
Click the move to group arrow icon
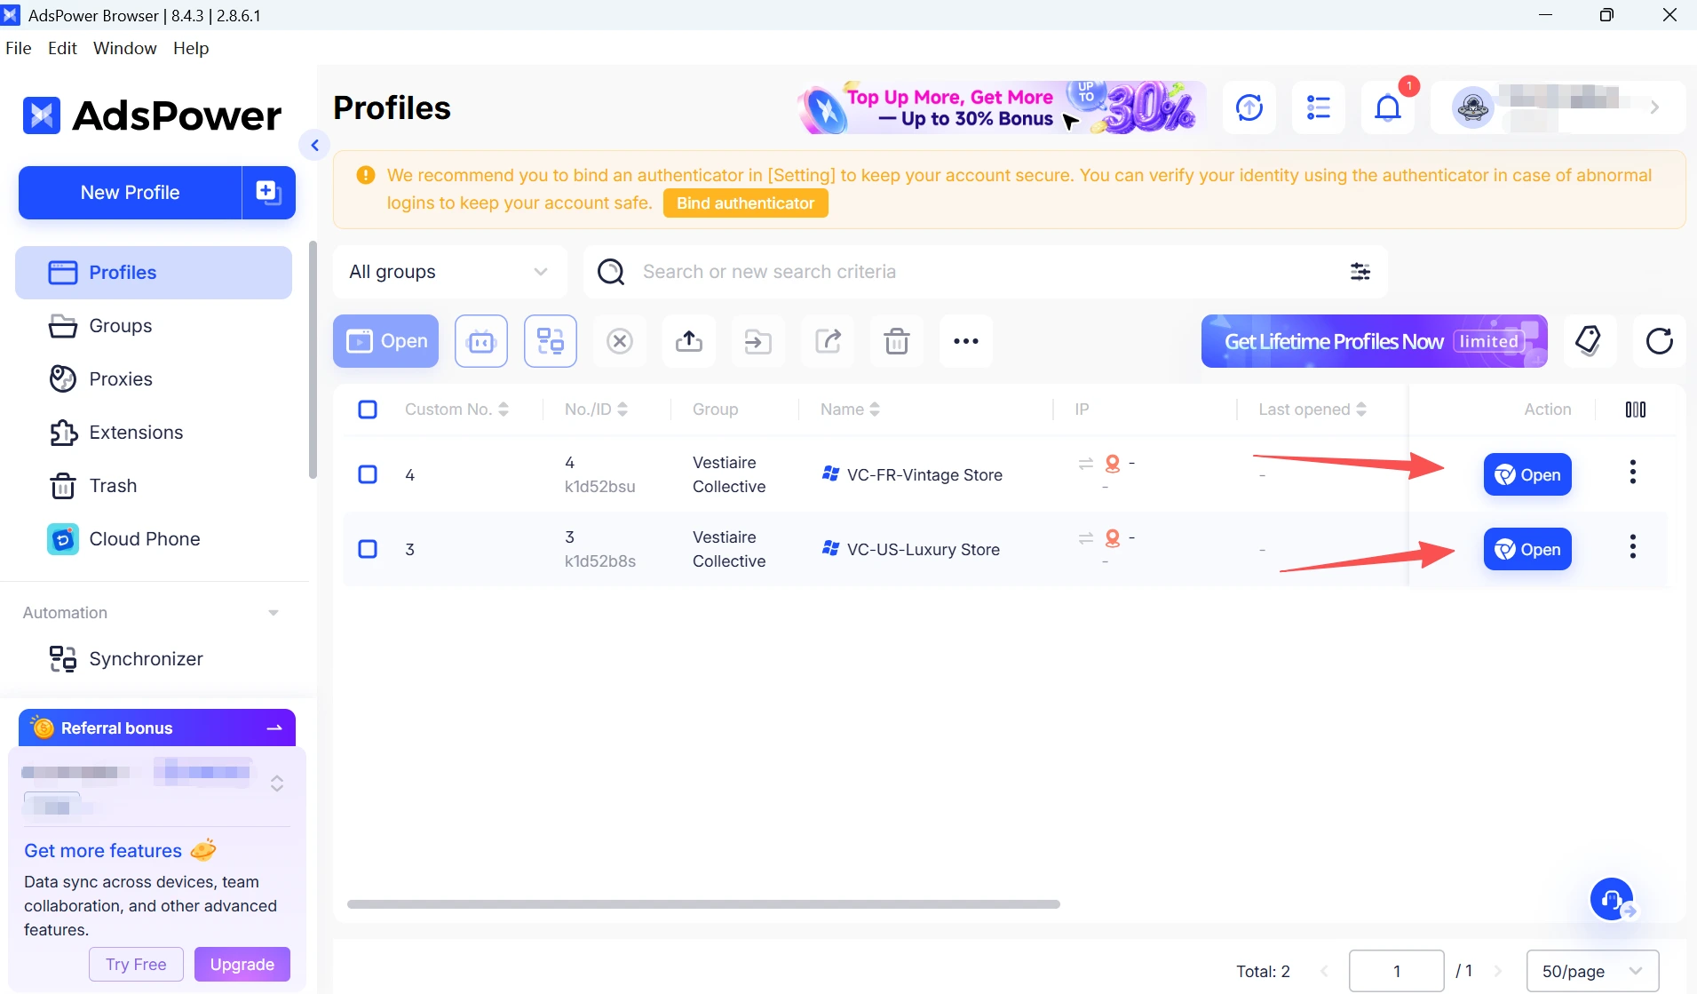coord(758,341)
